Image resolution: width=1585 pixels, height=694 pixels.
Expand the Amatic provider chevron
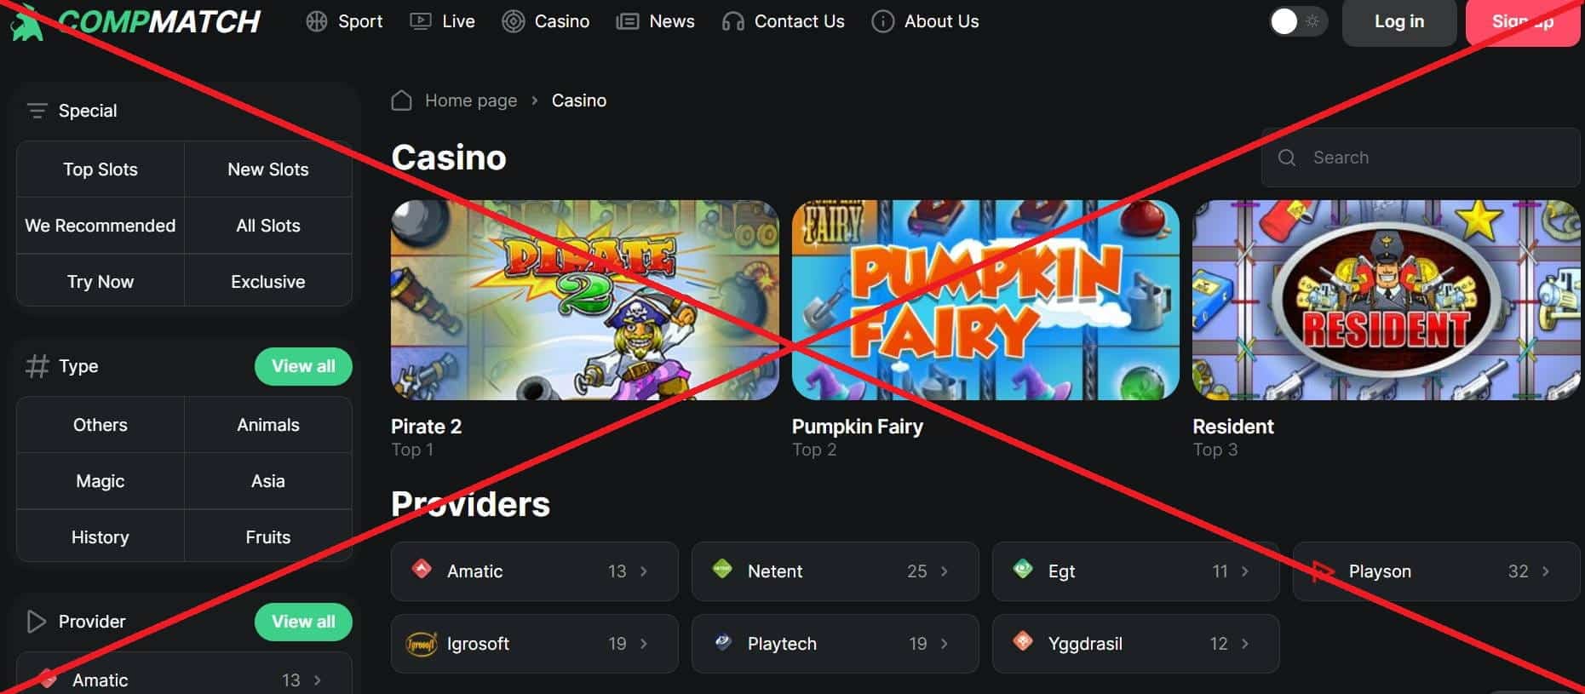click(644, 571)
